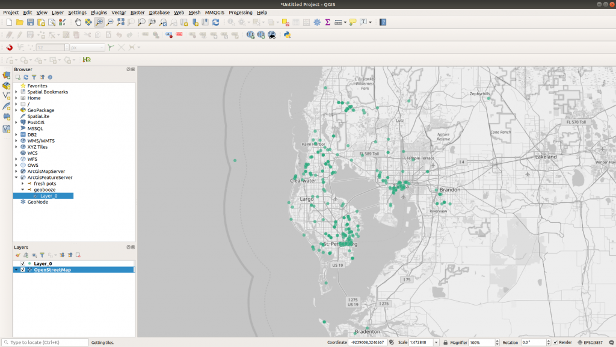This screenshot has width=616, height=347.
Task: Collapse the geobooze connection
Action: click(x=23, y=190)
